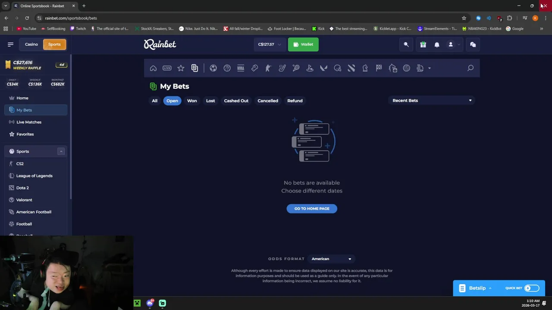
Task: Select the soccer ball icon
Action: point(213,68)
